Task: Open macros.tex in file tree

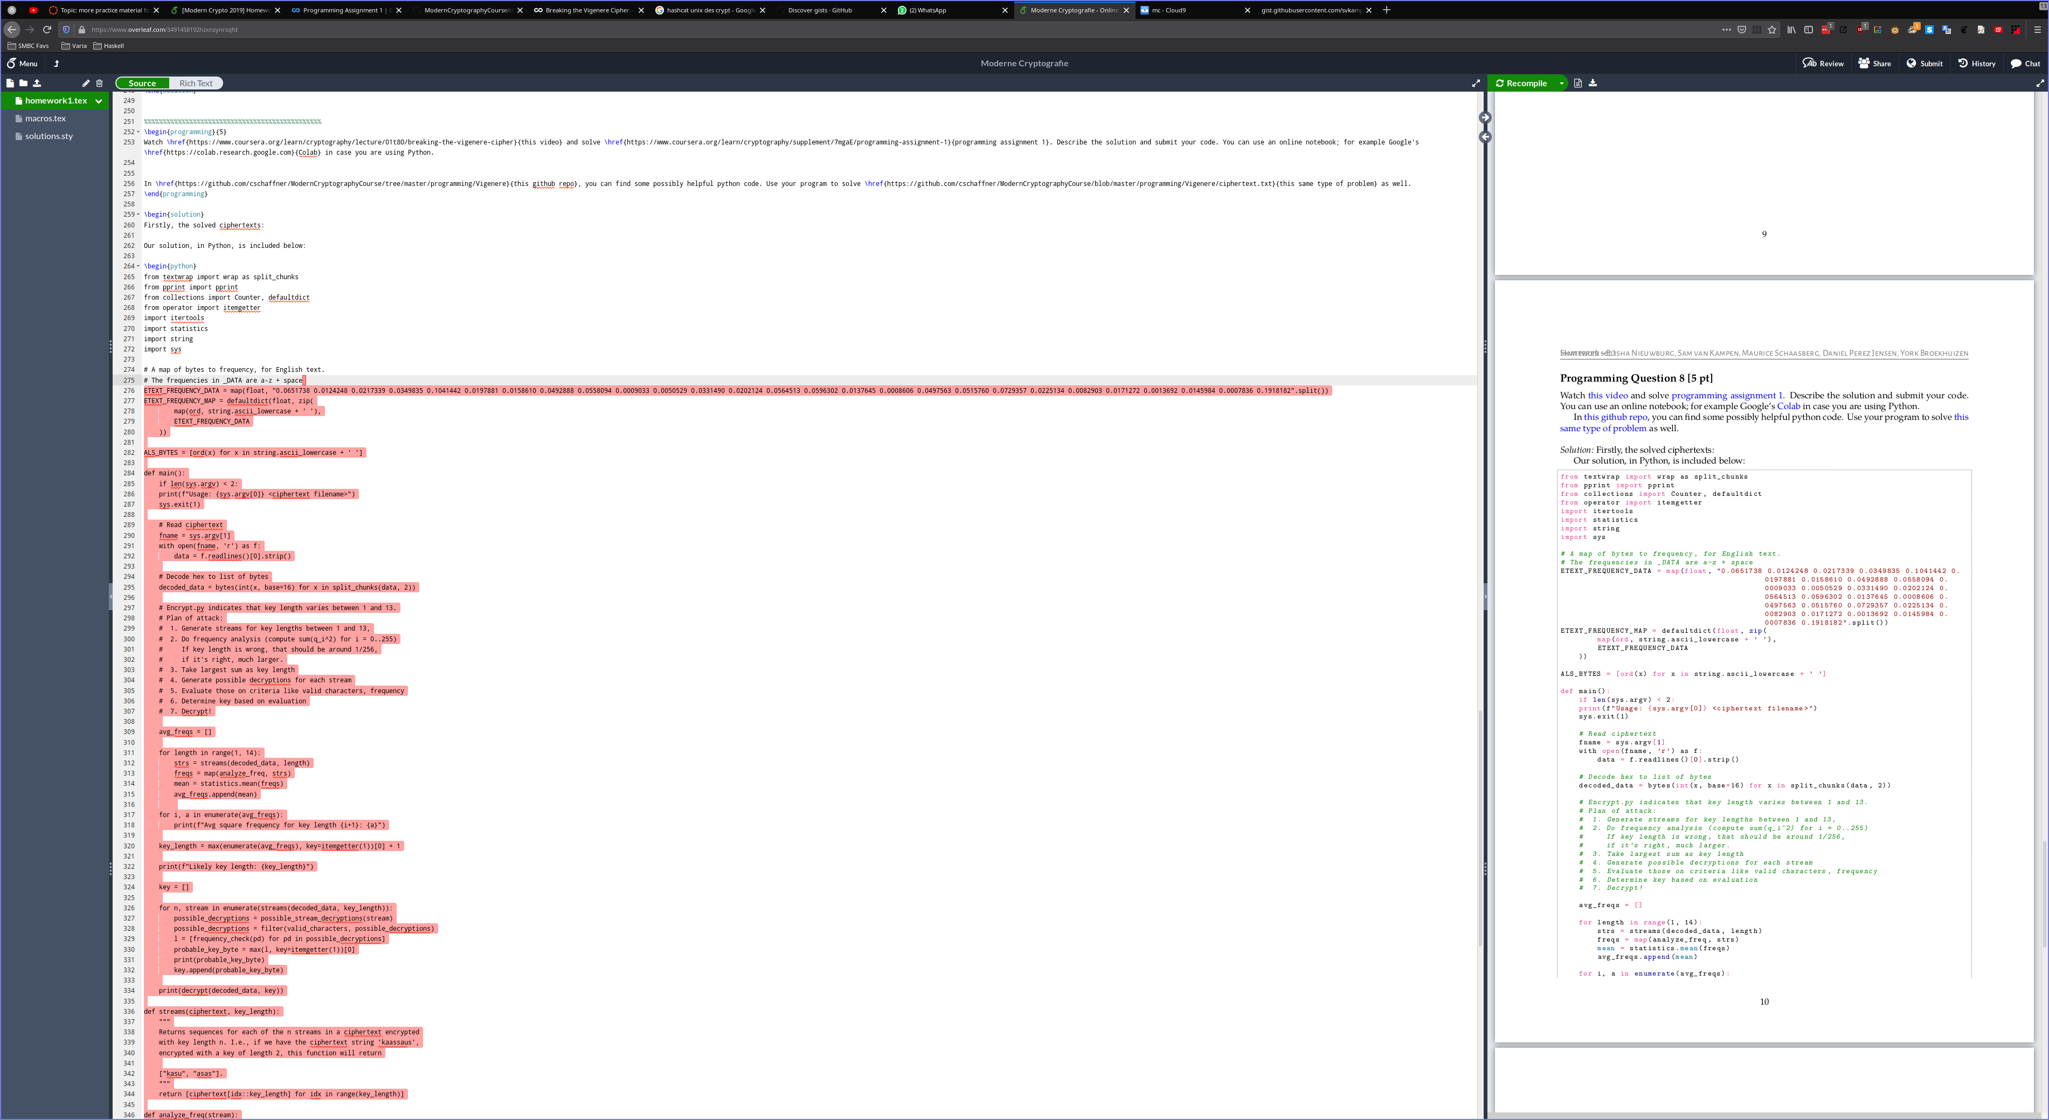Action: click(x=45, y=119)
